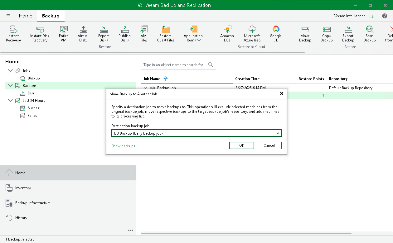Viewport: 393px width, 243px height.
Task: Choose Virtual Disks restore option
Action: (x=83, y=34)
